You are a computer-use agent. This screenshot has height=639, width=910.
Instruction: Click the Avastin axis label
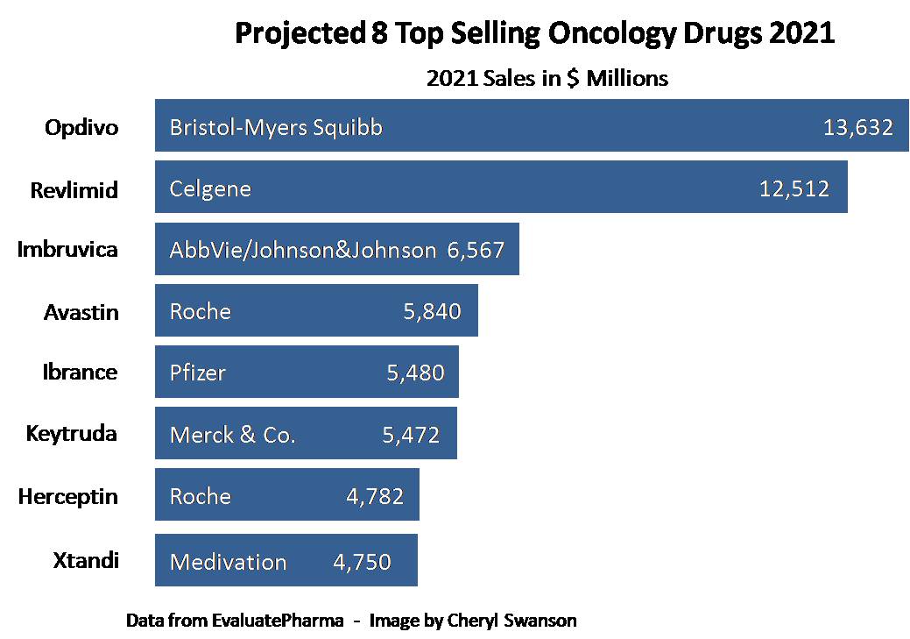tap(81, 312)
